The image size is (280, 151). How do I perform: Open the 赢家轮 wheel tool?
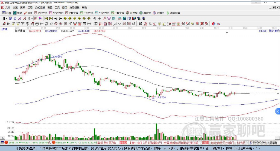tap(145, 13)
